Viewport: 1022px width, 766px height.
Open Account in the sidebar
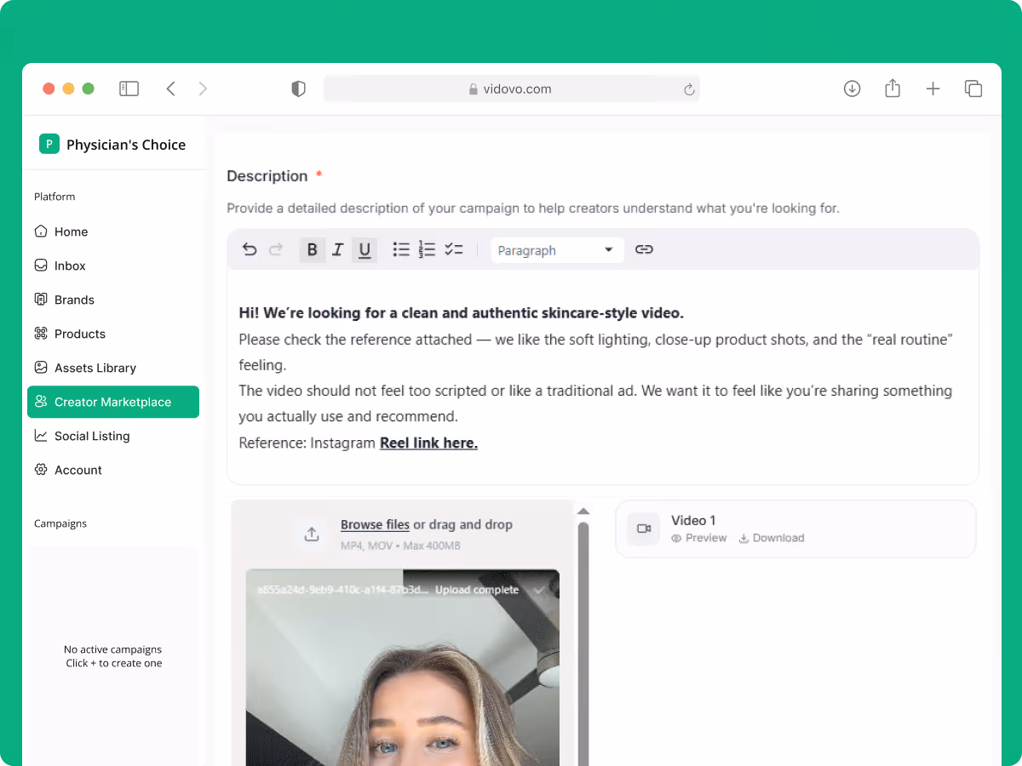coord(113,470)
